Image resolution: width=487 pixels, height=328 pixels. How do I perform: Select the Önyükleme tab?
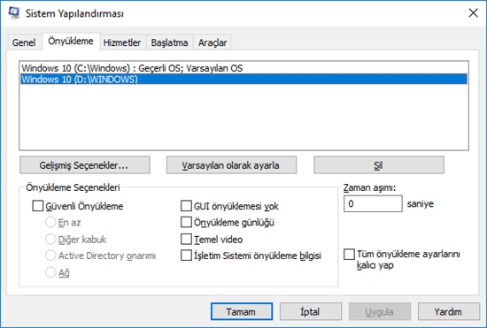coord(71,42)
